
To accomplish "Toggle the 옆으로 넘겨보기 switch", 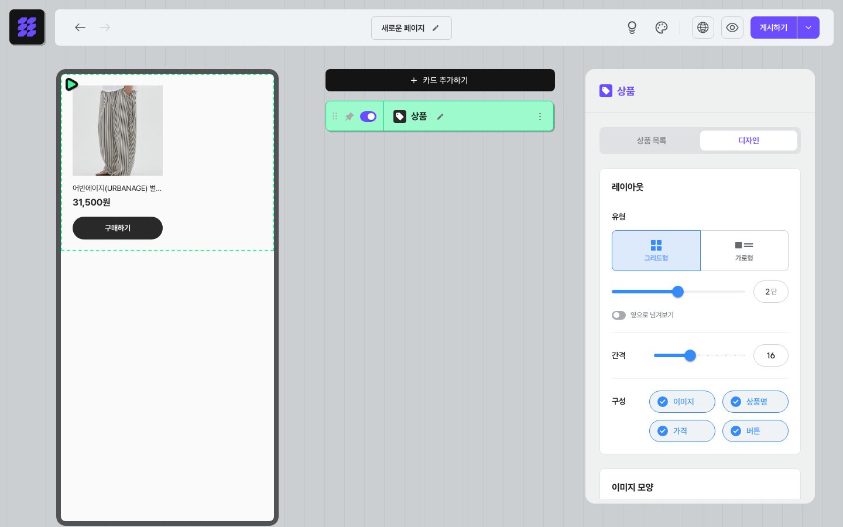I will click(x=619, y=315).
